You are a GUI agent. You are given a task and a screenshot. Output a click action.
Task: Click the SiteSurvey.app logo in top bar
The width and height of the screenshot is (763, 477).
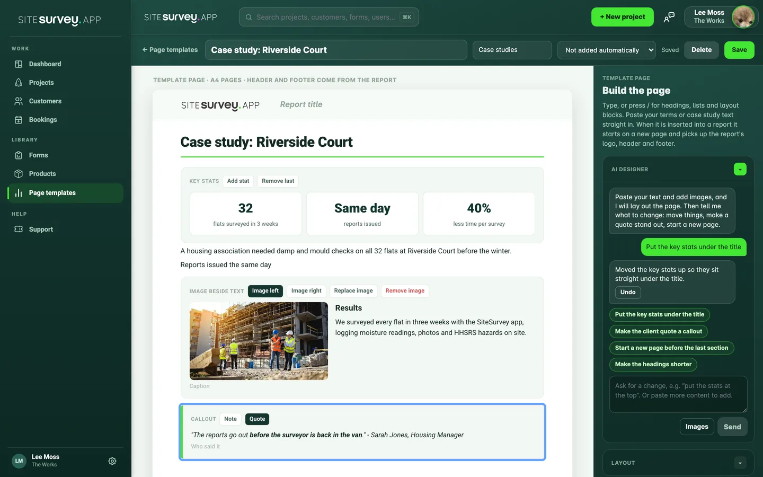click(x=181, y=17)
